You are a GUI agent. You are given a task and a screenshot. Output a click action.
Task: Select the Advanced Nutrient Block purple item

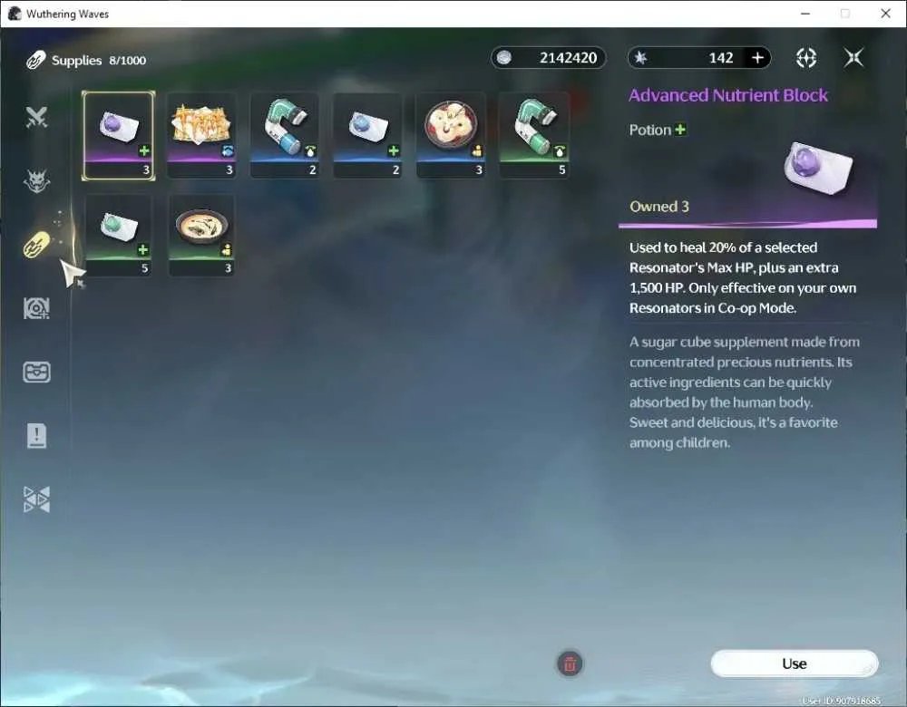coord(119,135)
